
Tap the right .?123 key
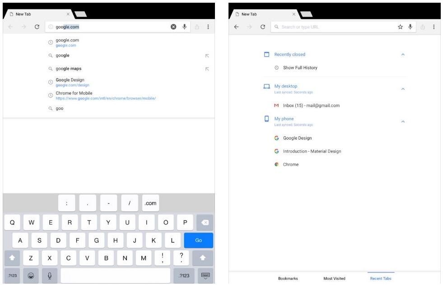click(x=184, y=276)
